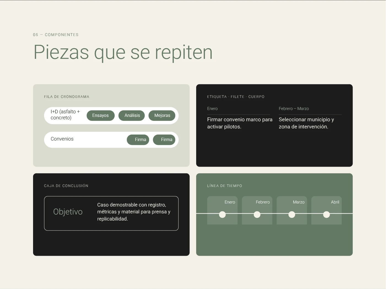
Task: Click 'Seleccionar municipio y zona de intervención.'
Action: coord(306,123)
